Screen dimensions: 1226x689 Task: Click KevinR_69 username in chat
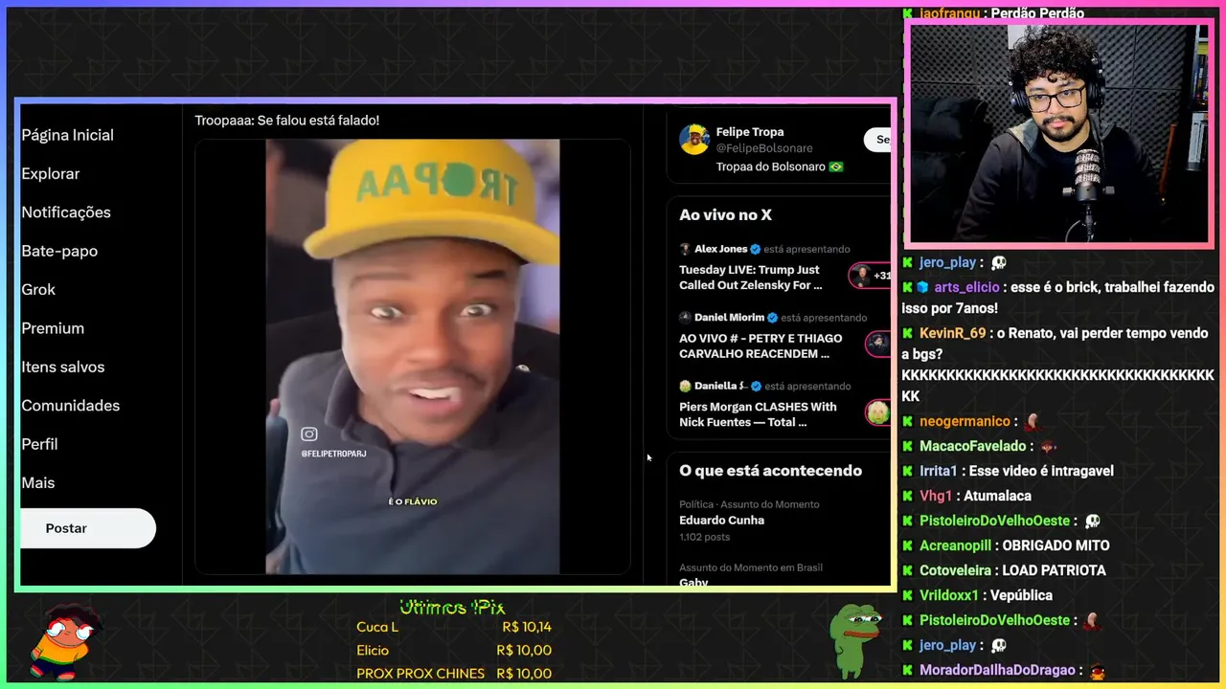[x=952, y=333]
